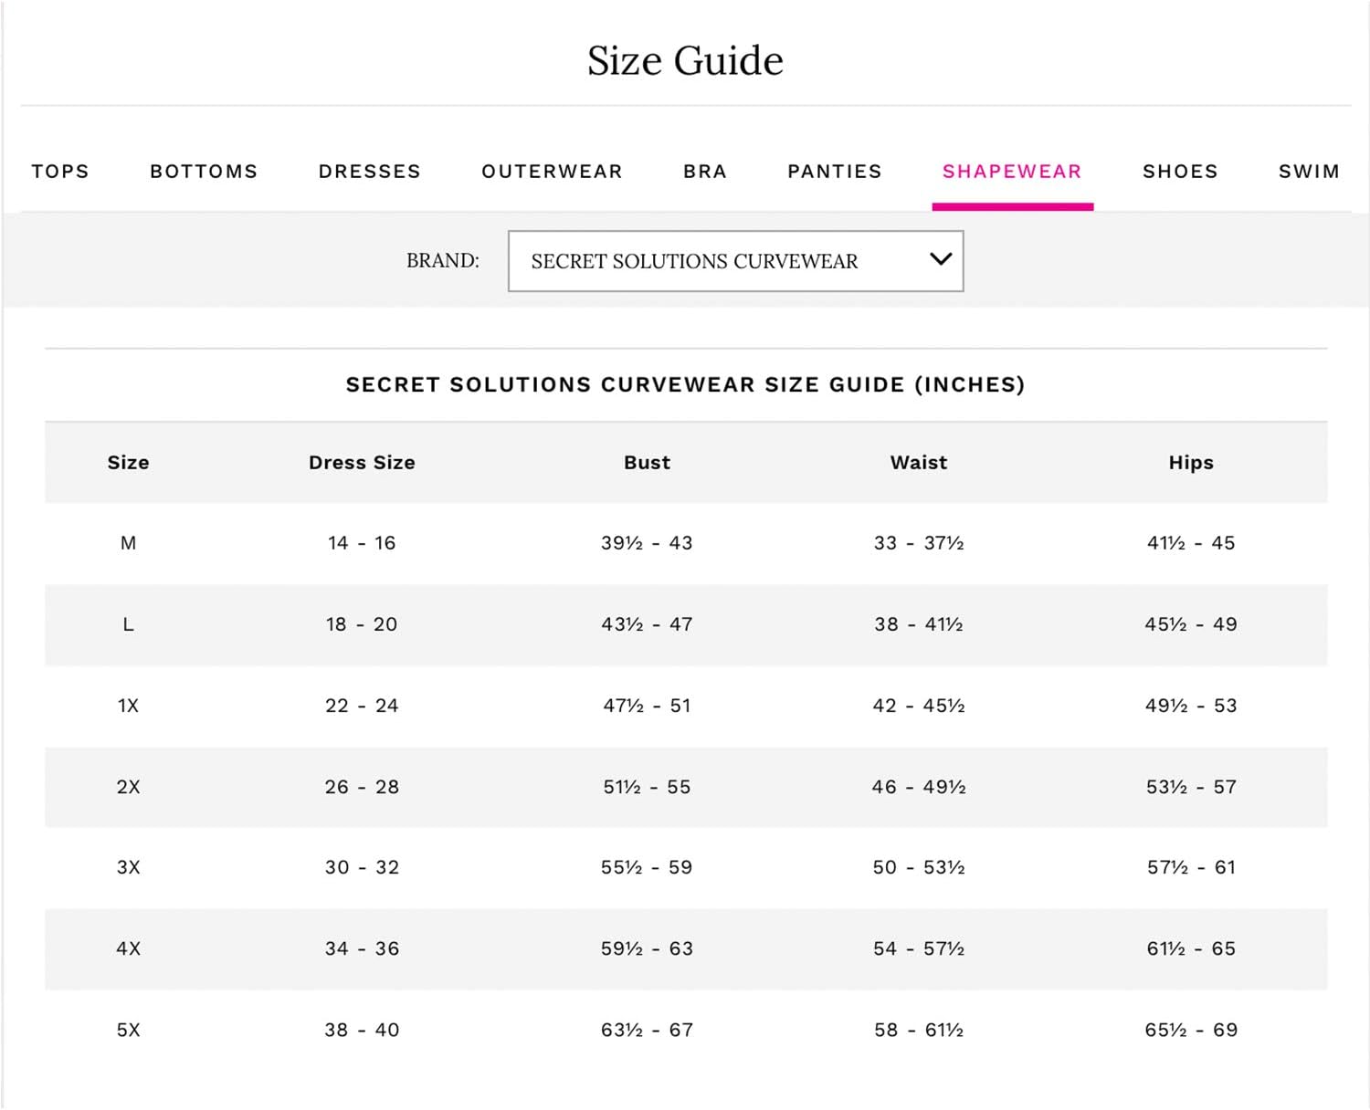Screen dimensions: 1370x1110
Task: Select the Shapewear tab
Action: point(1012,172)
